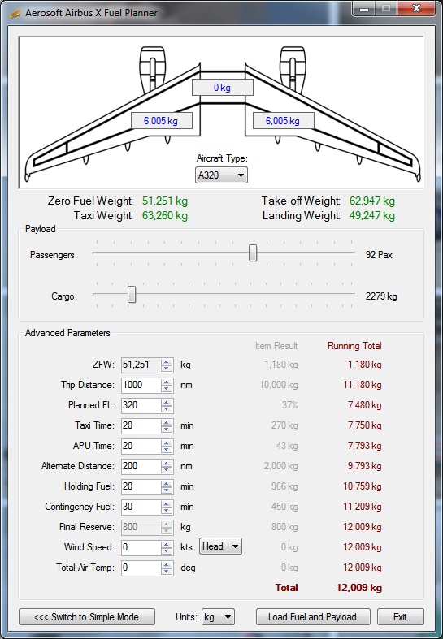Open the Aircraft Type A320 dropdown
Viewport: 443px width, 639px height.
(x=221, y=175)
